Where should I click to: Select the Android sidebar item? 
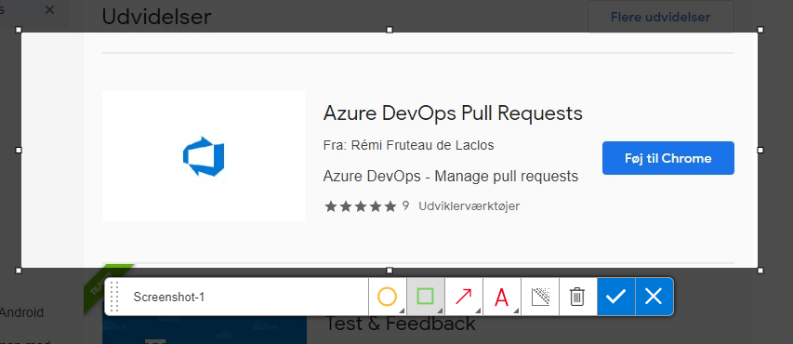21,312
